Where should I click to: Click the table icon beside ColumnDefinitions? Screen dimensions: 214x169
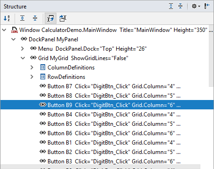coord(43,68)
